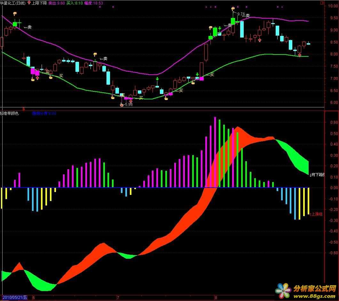Click ←买 label next to tall red candle
This screenshot has height=301, width=339.
tap(210, 75)
